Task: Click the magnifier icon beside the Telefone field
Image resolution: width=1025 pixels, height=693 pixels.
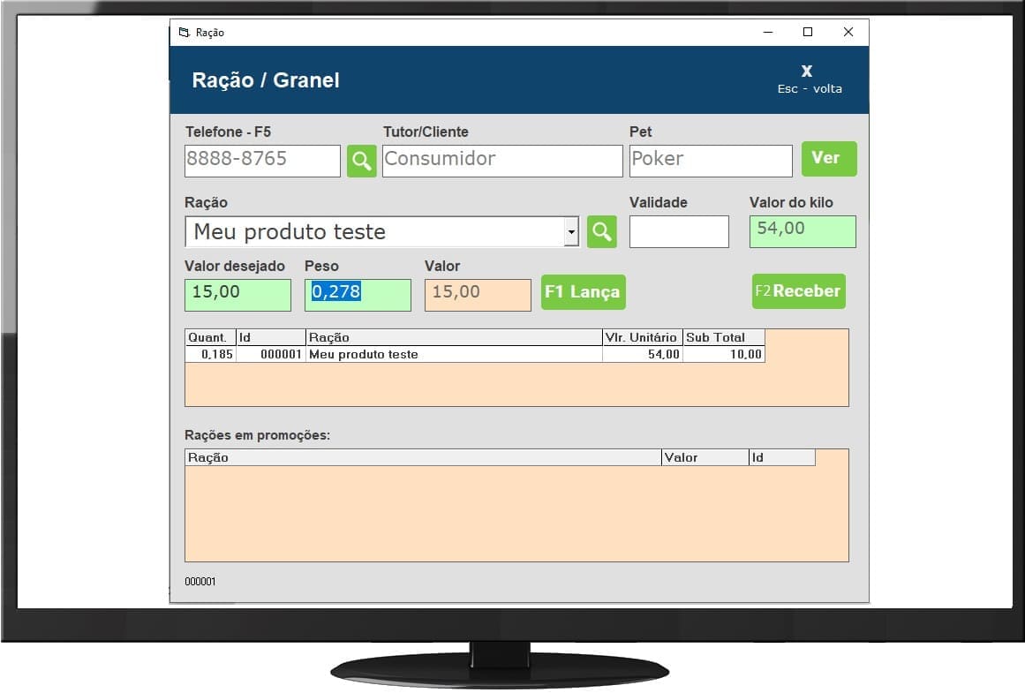Action: (361, 162)
